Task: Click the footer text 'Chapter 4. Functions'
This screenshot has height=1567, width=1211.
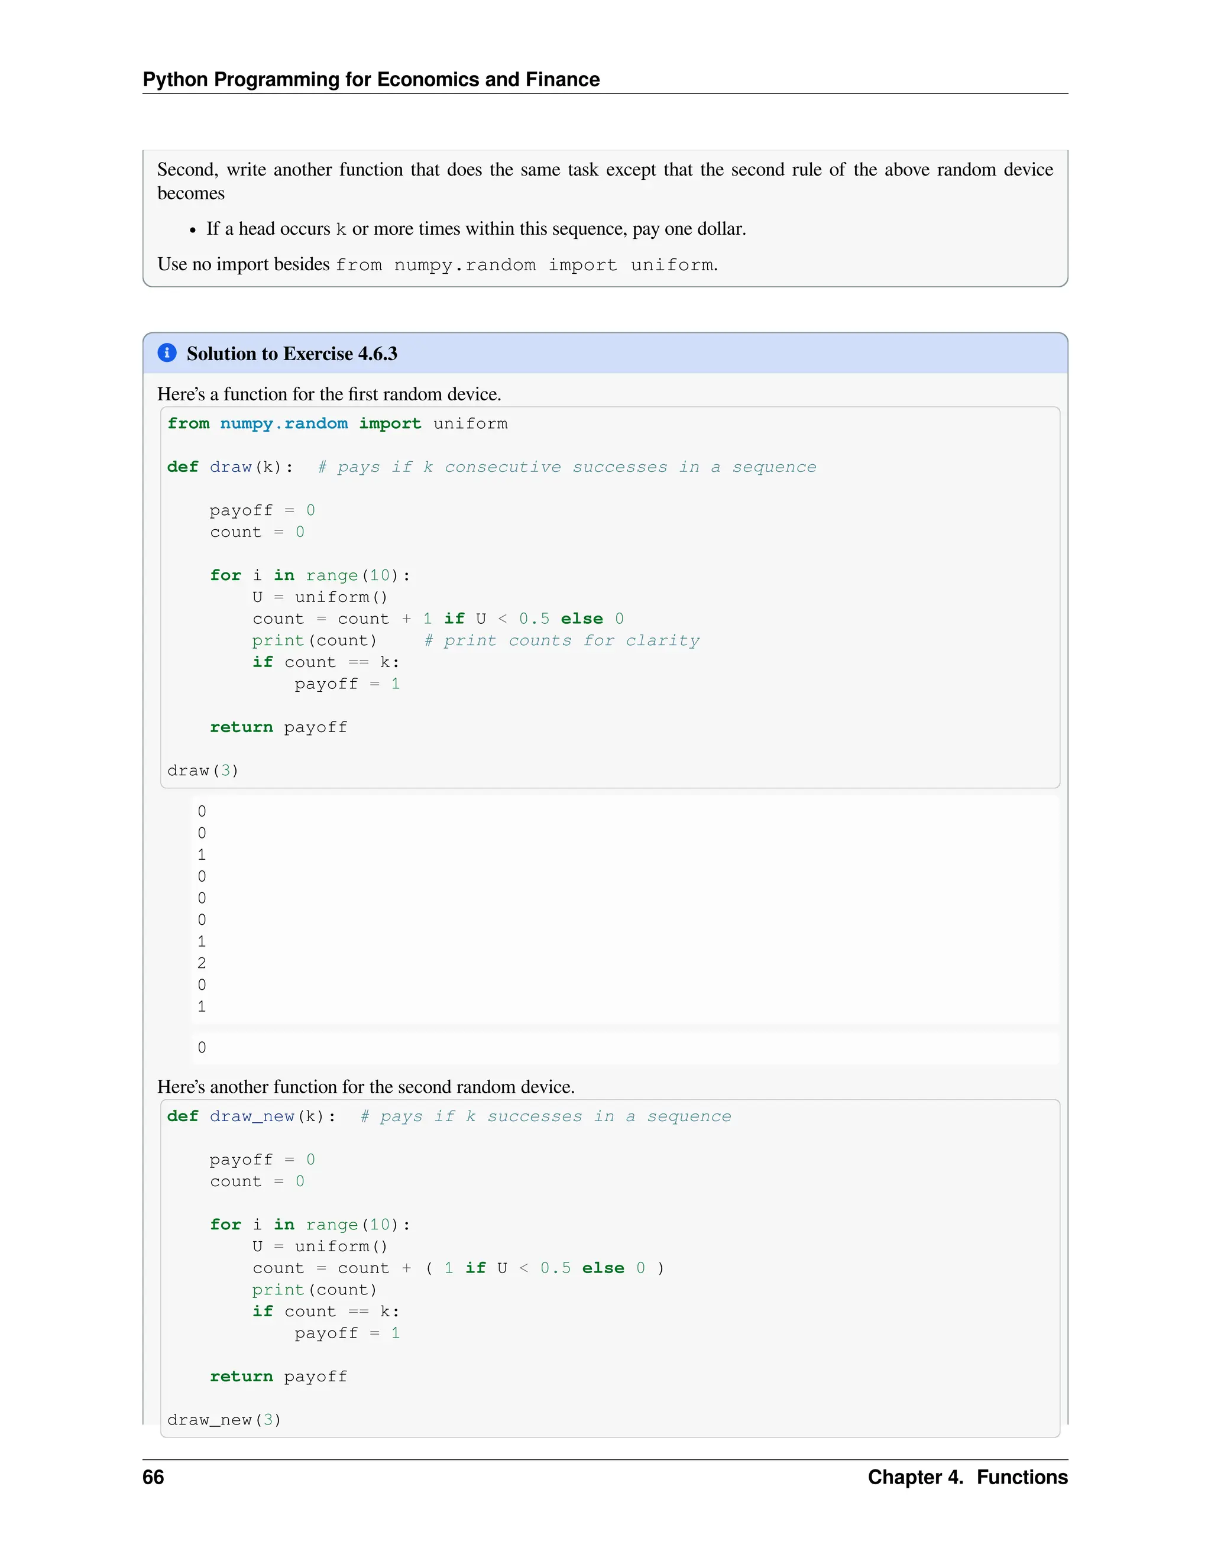Action: [x=967, y=1477]
